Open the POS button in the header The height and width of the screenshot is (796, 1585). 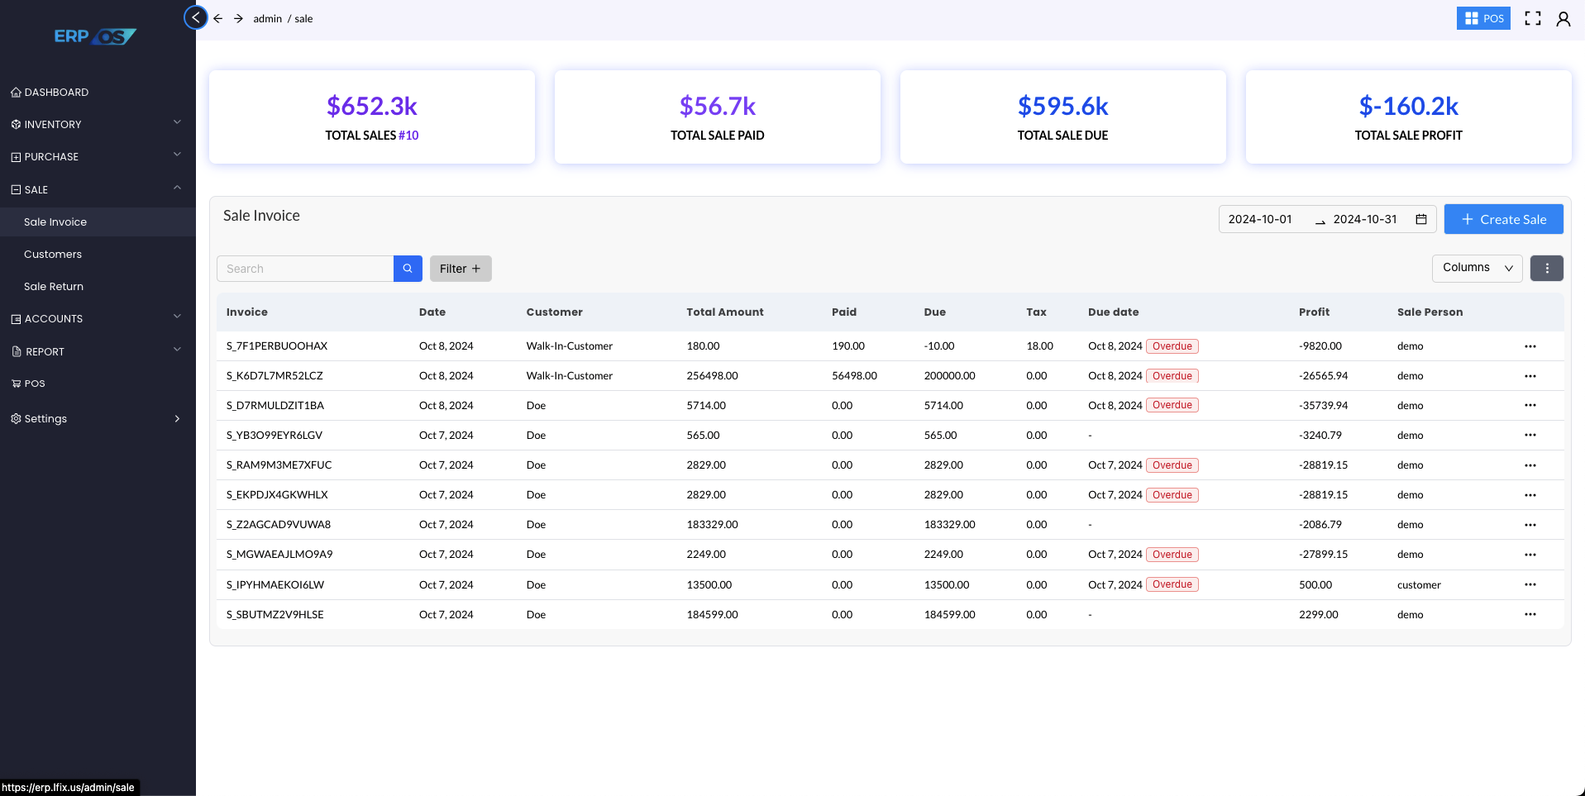[x=1483, y=18]
